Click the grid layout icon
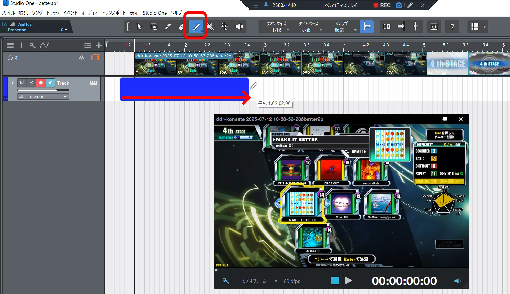 [475, 26]
